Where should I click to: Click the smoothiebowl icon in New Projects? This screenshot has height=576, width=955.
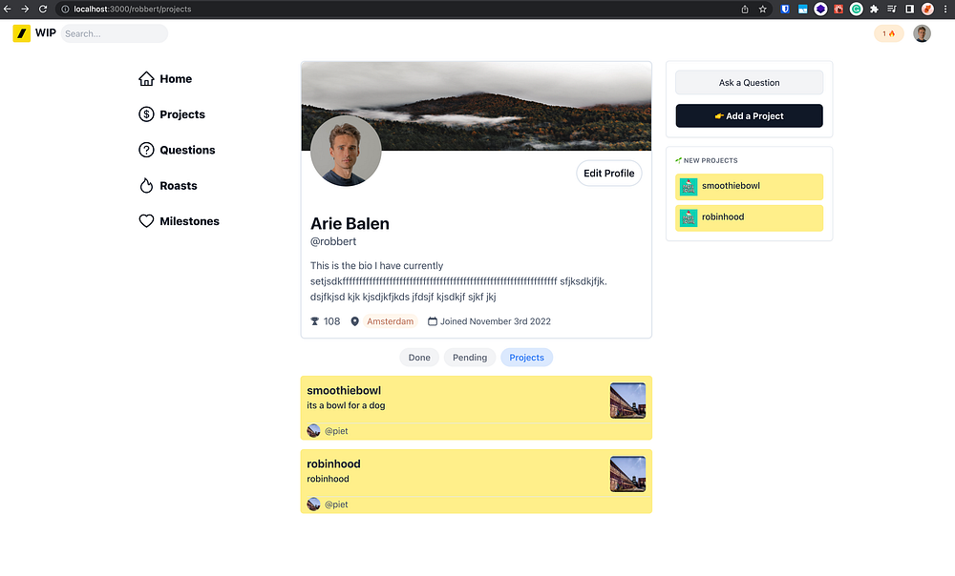689,187
